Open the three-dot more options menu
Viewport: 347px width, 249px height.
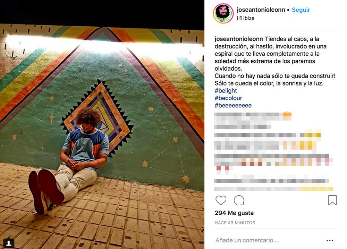(x=330, y=240)
